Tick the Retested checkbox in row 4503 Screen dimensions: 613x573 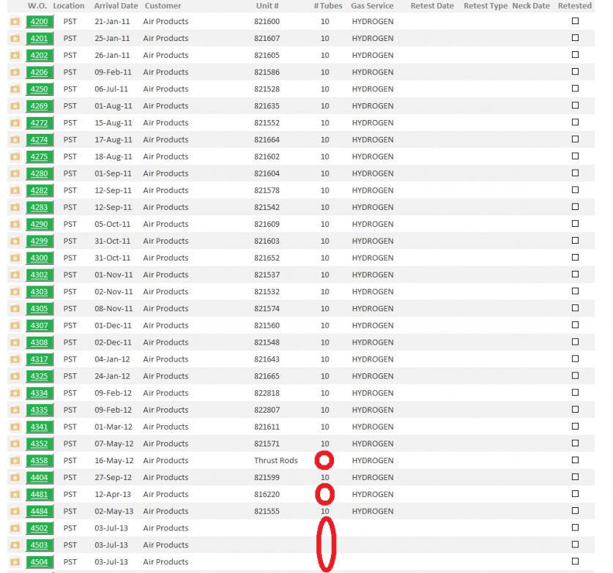coord(575,544)
